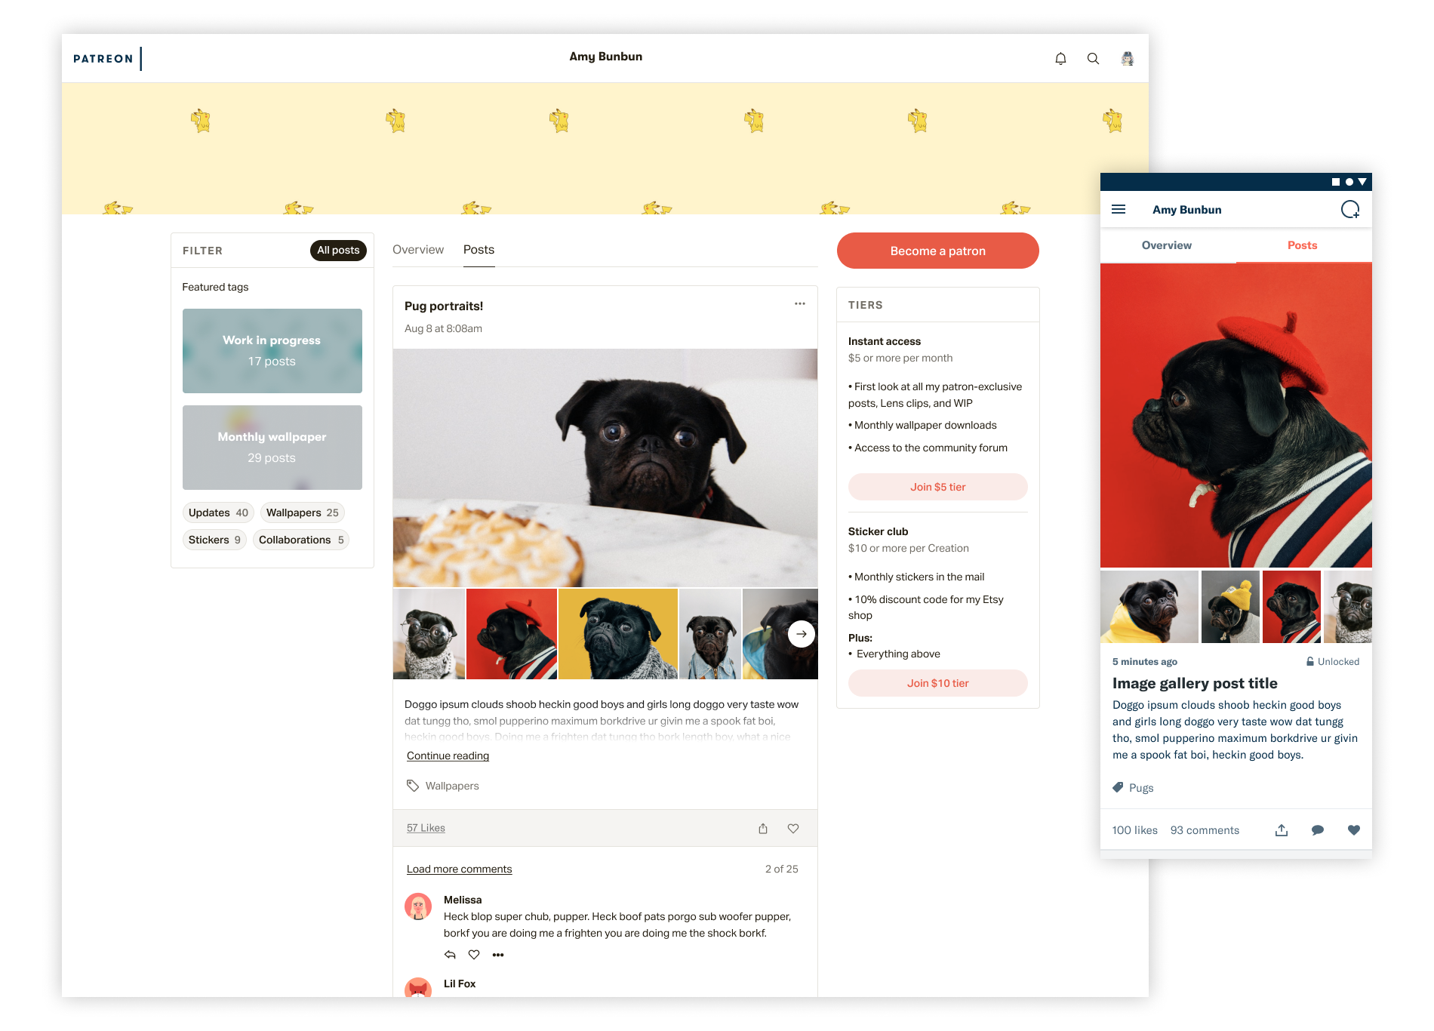1434x1031 pixels.
Task: Click Continue reading link
Action: [448, 756]
